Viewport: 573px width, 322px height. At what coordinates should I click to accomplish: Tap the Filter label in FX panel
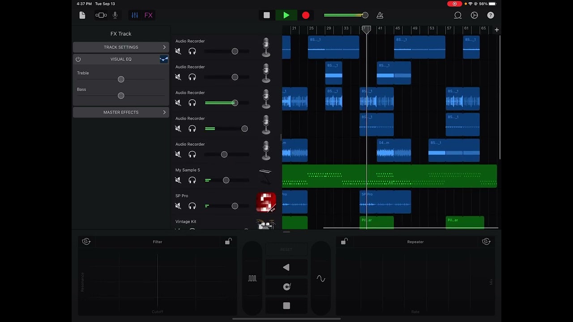click(158, 242)
